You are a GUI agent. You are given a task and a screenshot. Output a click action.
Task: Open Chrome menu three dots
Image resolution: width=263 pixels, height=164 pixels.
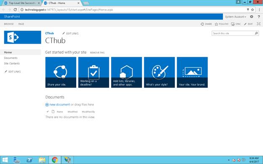[x=259, y=10]
